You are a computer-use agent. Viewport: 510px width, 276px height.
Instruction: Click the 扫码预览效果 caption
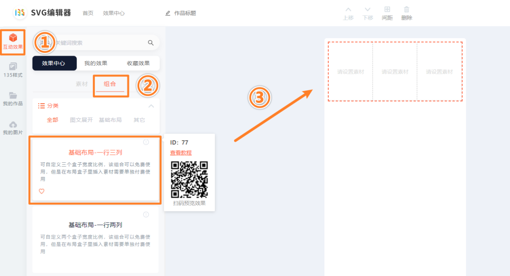(x=189, y=203)
